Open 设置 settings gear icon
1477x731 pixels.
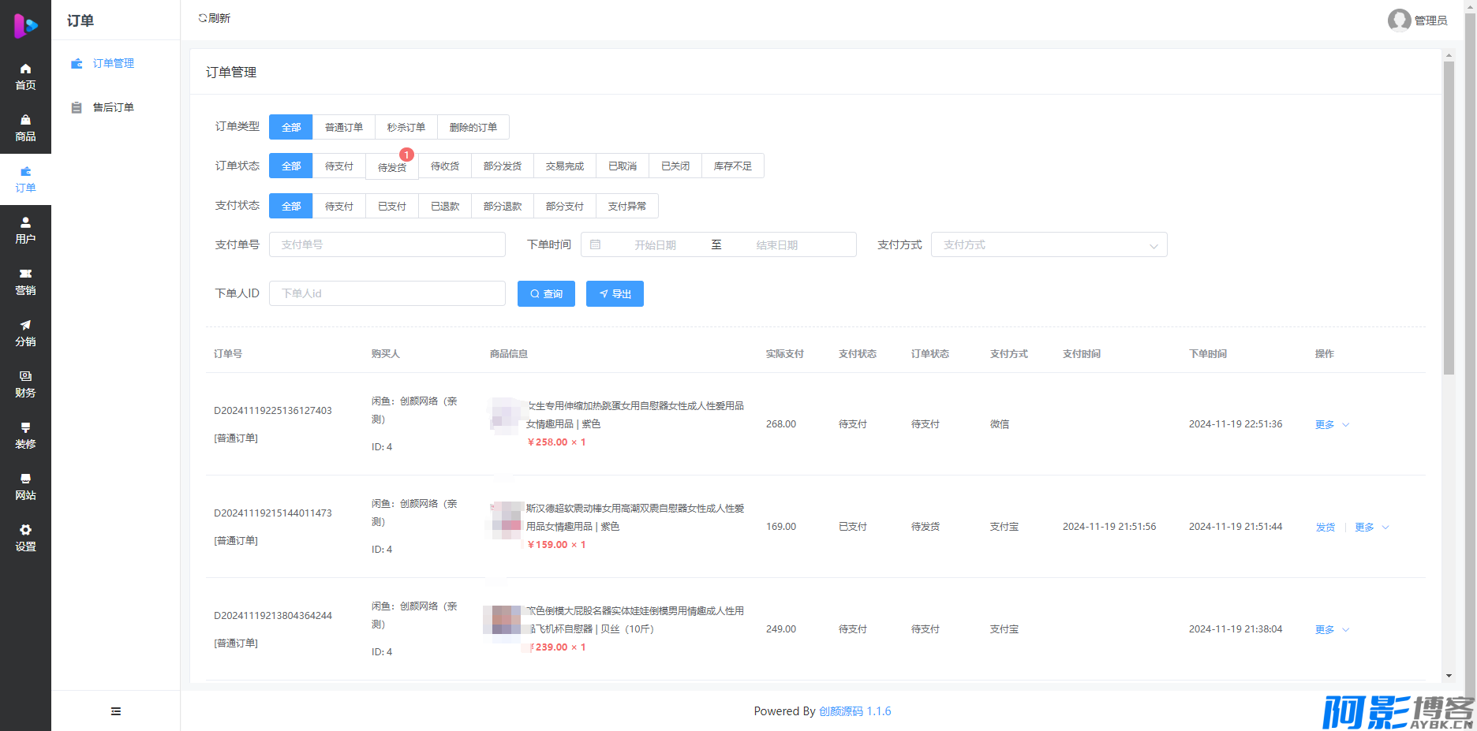[25, 531]
